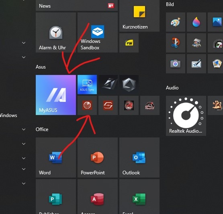The width and height of the screenshot is (223, 214).
Task: Launch the Word tile
Action: 56,157
